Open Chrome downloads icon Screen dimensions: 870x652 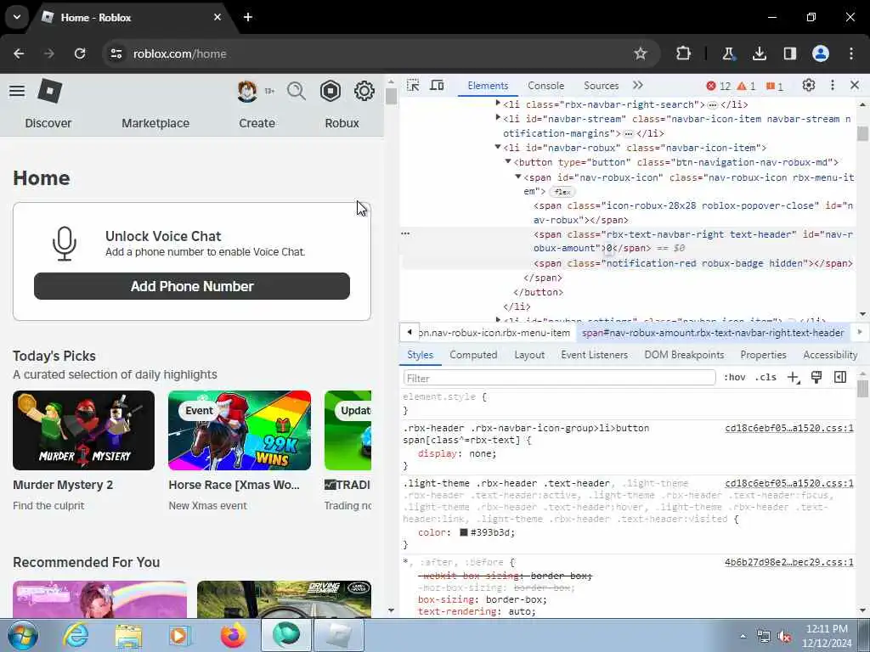pos(759,53)
